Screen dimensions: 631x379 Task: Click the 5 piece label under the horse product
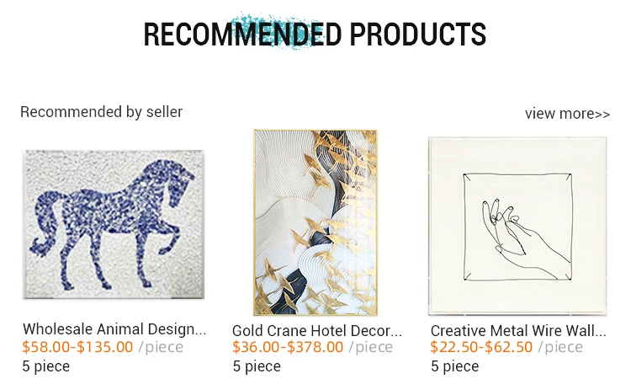pos(46,366)
